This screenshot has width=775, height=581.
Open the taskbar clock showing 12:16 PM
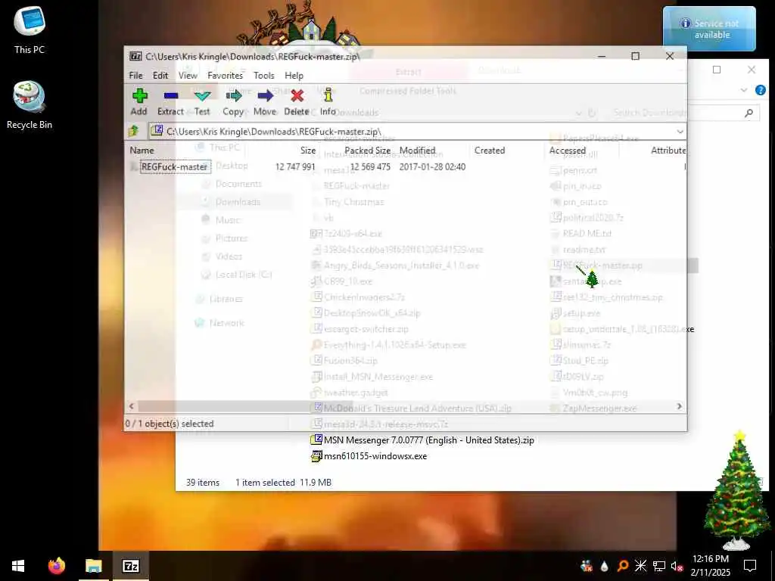710,566
